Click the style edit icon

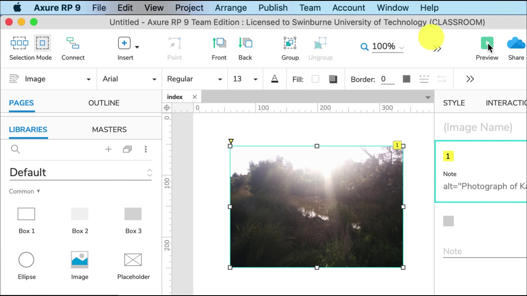click(x=14, y=79)
